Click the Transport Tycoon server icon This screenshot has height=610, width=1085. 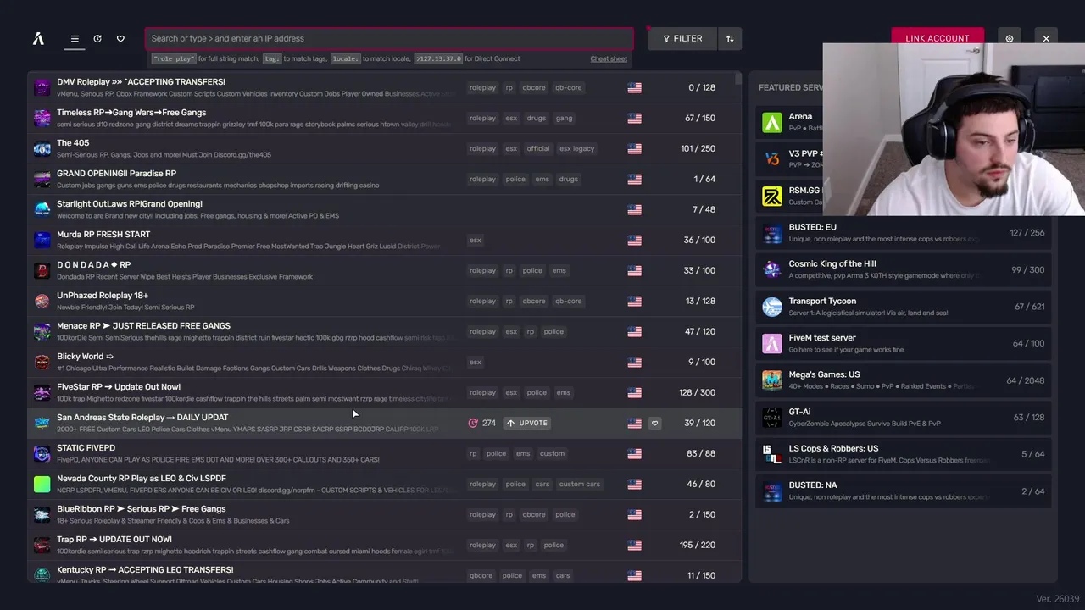coord(771,307)
